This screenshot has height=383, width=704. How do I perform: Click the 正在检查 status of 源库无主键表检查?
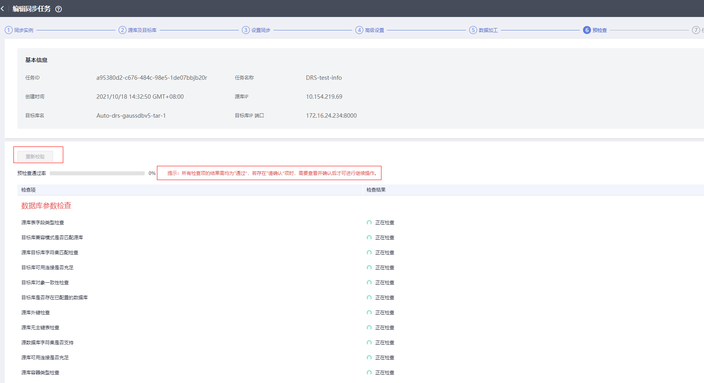pos(384,327)
